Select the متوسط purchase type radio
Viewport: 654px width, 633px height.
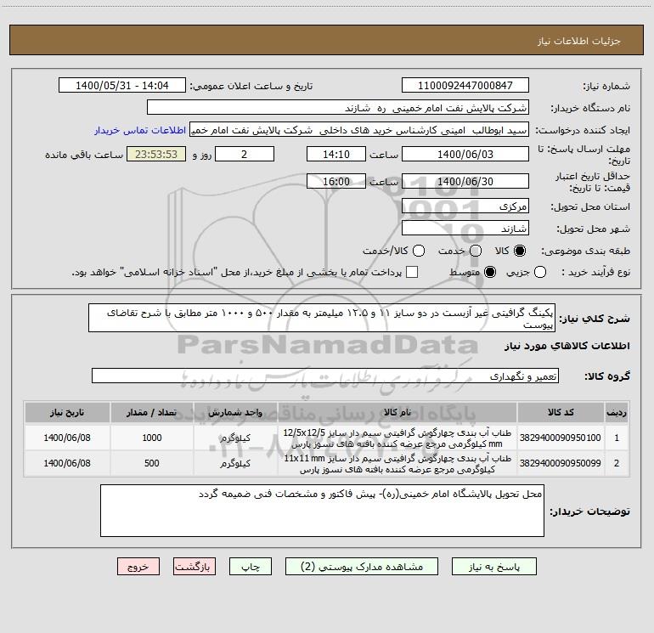[x=490, y=272]
